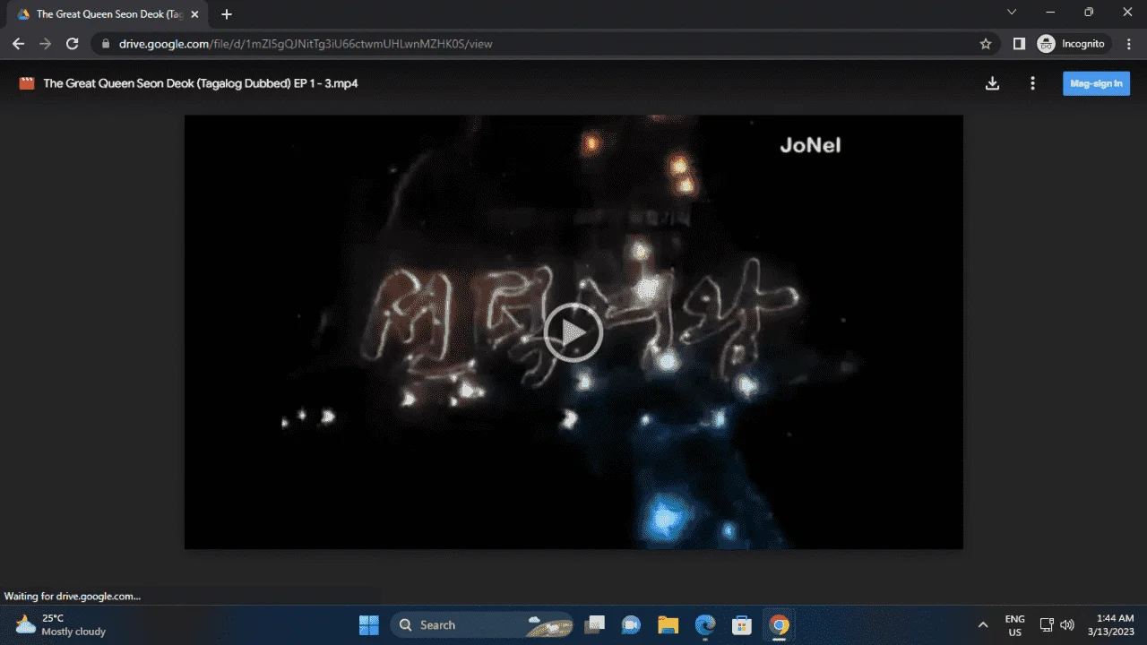Switch ENG US input language
Image resolution: width=1147 pixels, height=645 pixels.
pos(1014,624)
